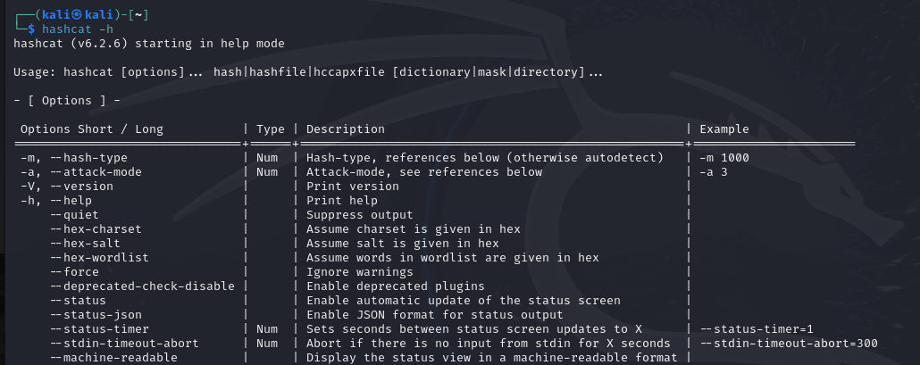The height and width of the screenshot is (365, 920).
Task: Click the --force option text
Action: [x=74, y=272]
